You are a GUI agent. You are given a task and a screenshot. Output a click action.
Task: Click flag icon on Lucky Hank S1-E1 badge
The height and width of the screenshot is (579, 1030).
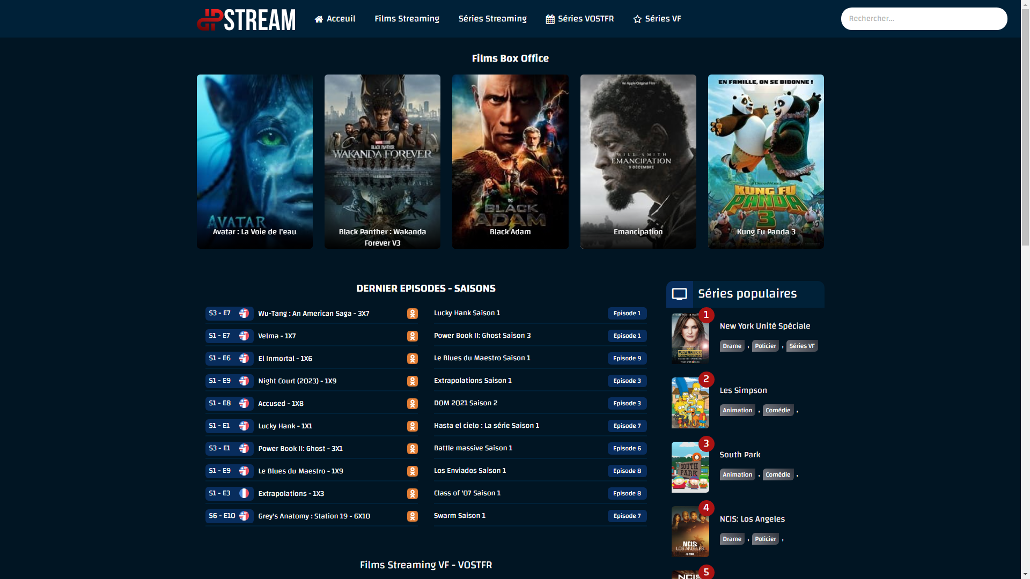[x=244, y=426]
